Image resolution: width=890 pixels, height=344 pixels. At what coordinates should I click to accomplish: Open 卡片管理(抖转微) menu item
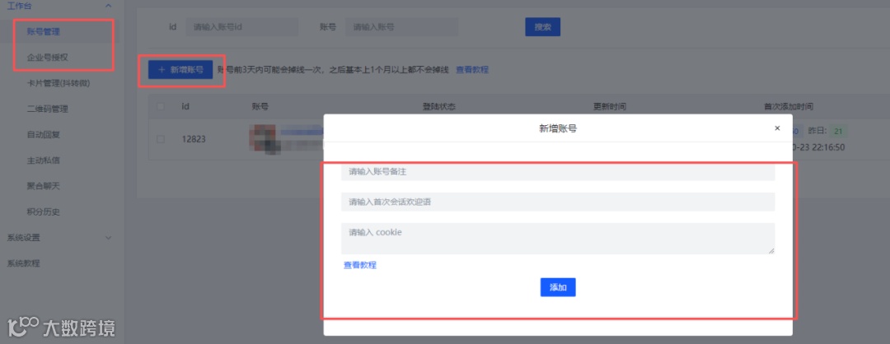click(59, 83)
